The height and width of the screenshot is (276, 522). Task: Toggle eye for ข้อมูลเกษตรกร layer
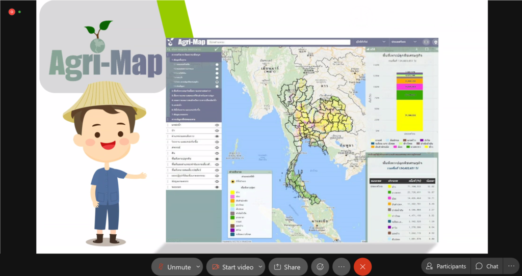coord(217,182)
